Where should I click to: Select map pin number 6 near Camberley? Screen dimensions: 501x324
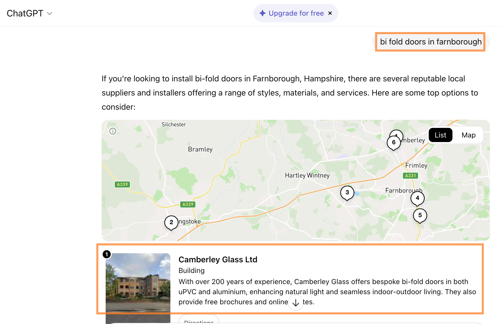(394, 143)
